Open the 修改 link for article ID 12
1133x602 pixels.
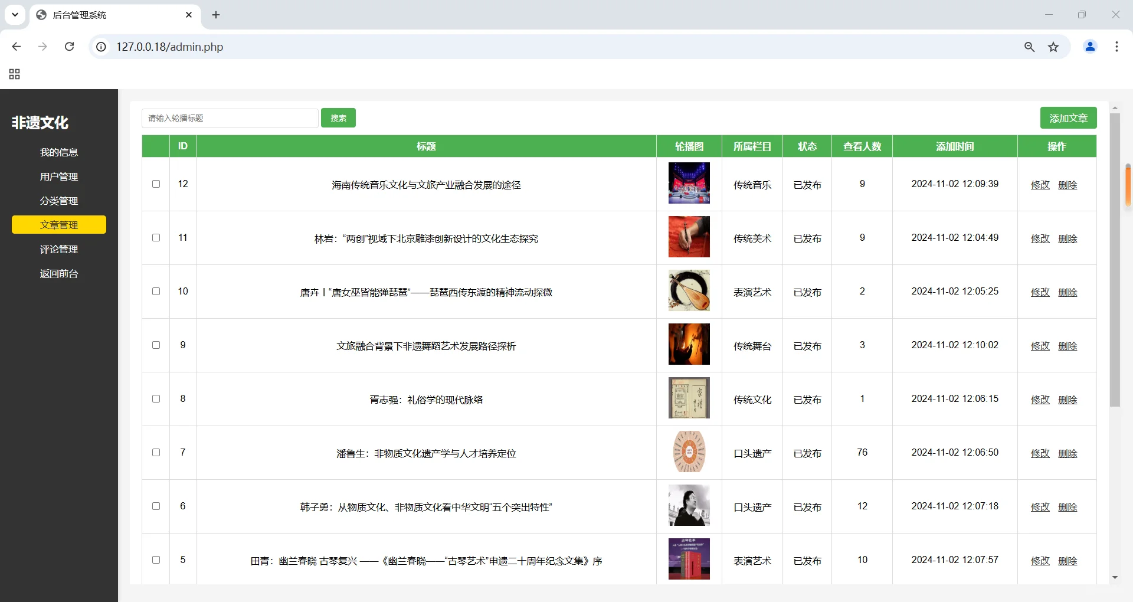point(1040,184)
